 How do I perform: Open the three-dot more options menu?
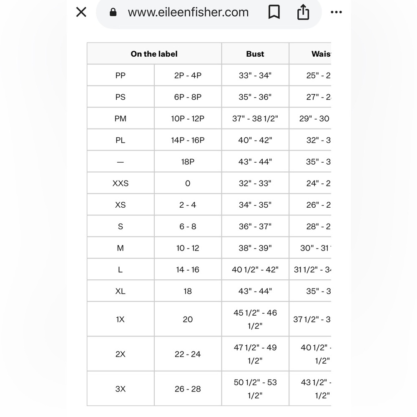coord(336,13)
